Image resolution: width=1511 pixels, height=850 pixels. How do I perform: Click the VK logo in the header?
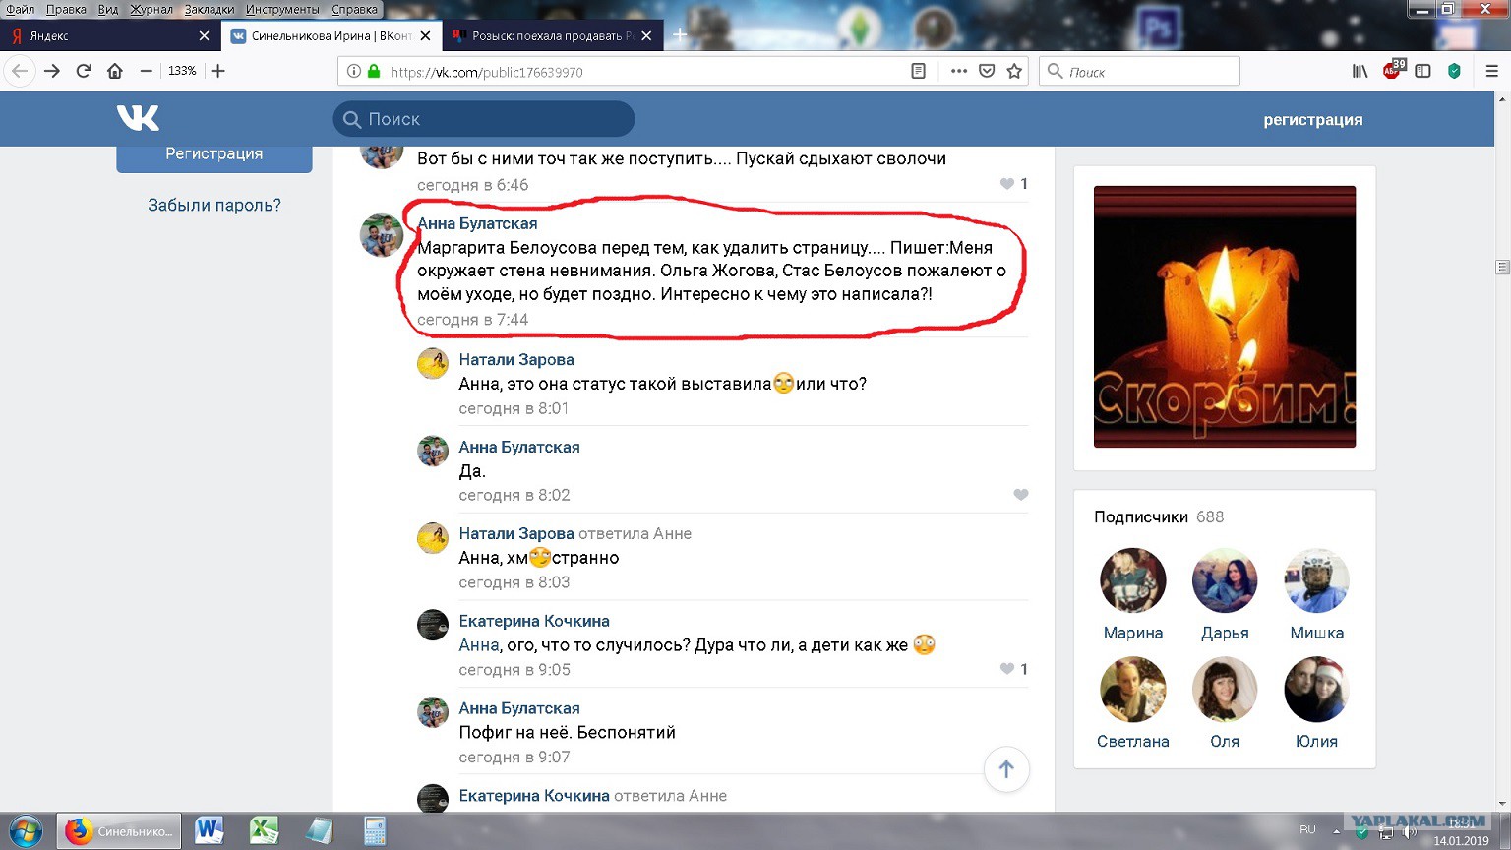pos(138,118)
